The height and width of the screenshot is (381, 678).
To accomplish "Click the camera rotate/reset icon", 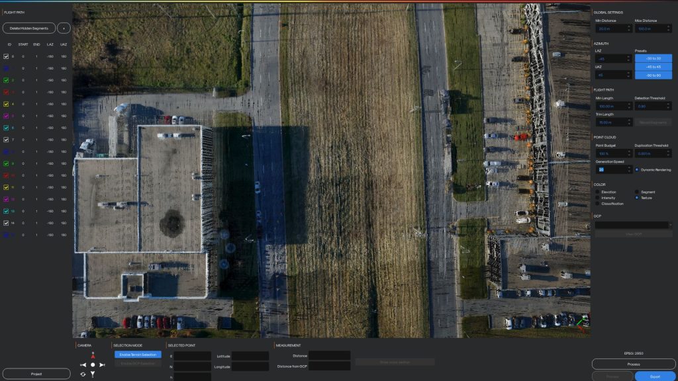I will [x=83, y=374].
